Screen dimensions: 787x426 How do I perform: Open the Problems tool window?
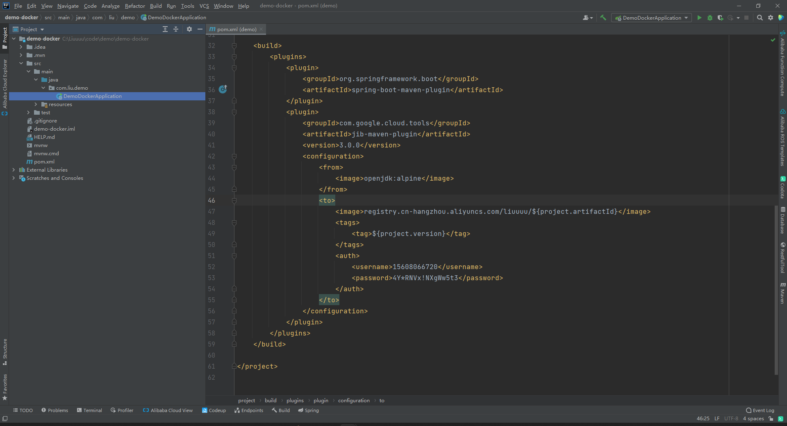pyautogui.click(x=55, y=410)
